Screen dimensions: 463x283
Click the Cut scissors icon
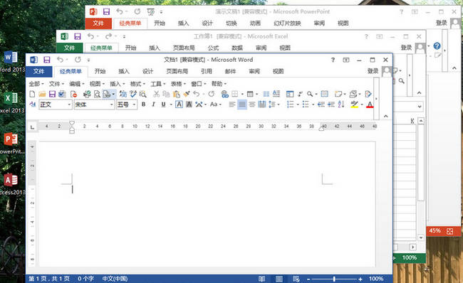coord(157,94)
